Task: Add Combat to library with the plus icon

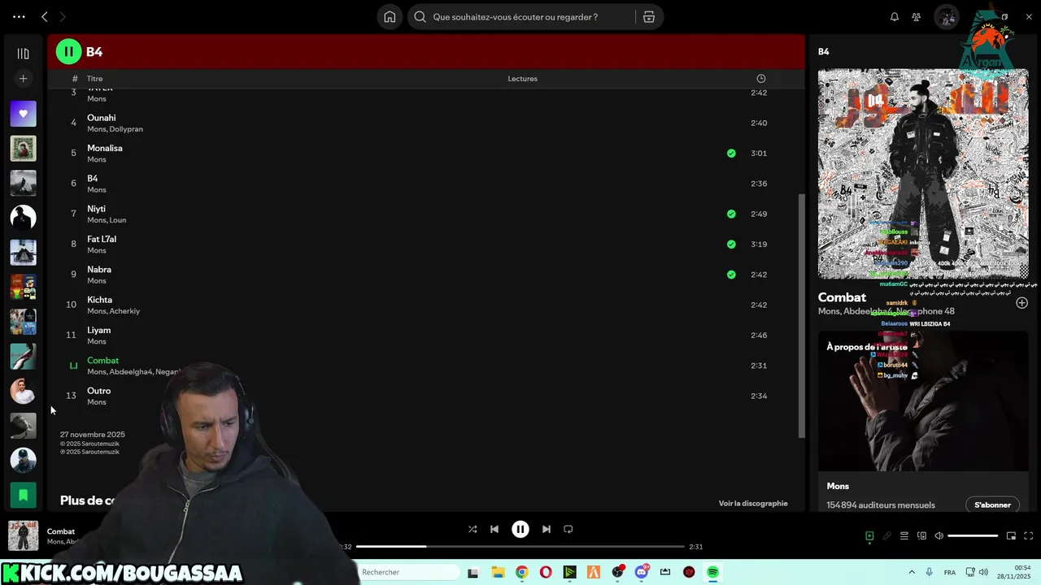Action: point(1021,303)
